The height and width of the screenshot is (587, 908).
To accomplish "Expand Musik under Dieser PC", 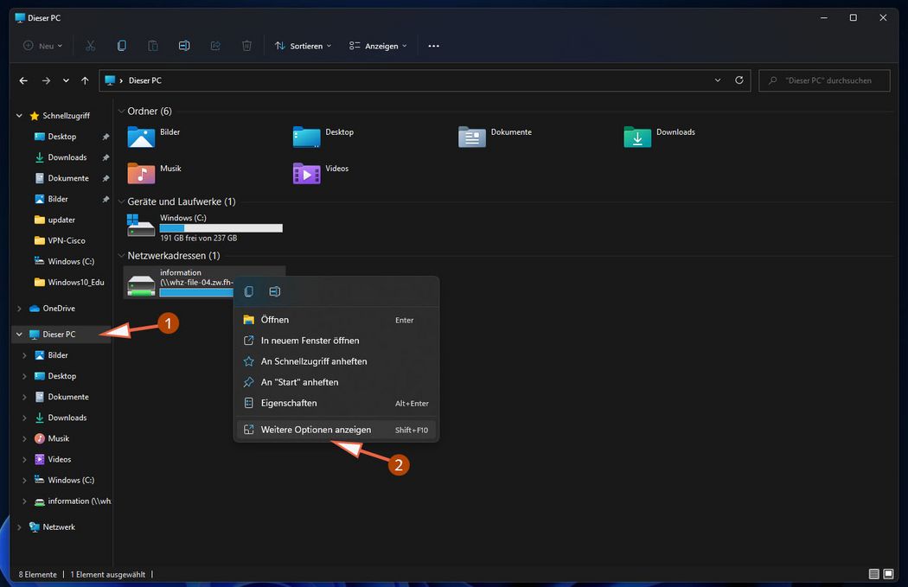I will tap(24, 439).
